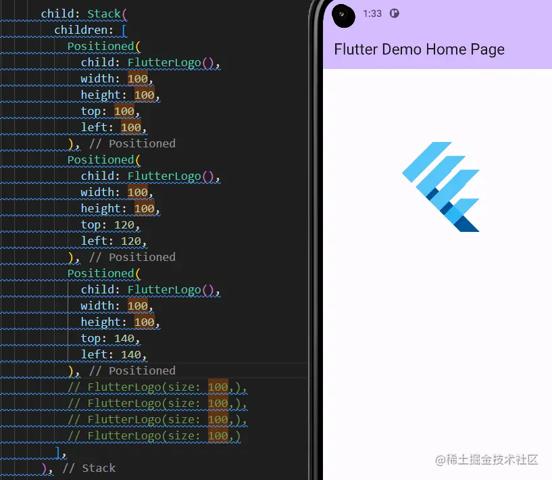Click the opening "[" after children:
The height and width of the screenshot is (480, 552).
[x=124, y=30]
